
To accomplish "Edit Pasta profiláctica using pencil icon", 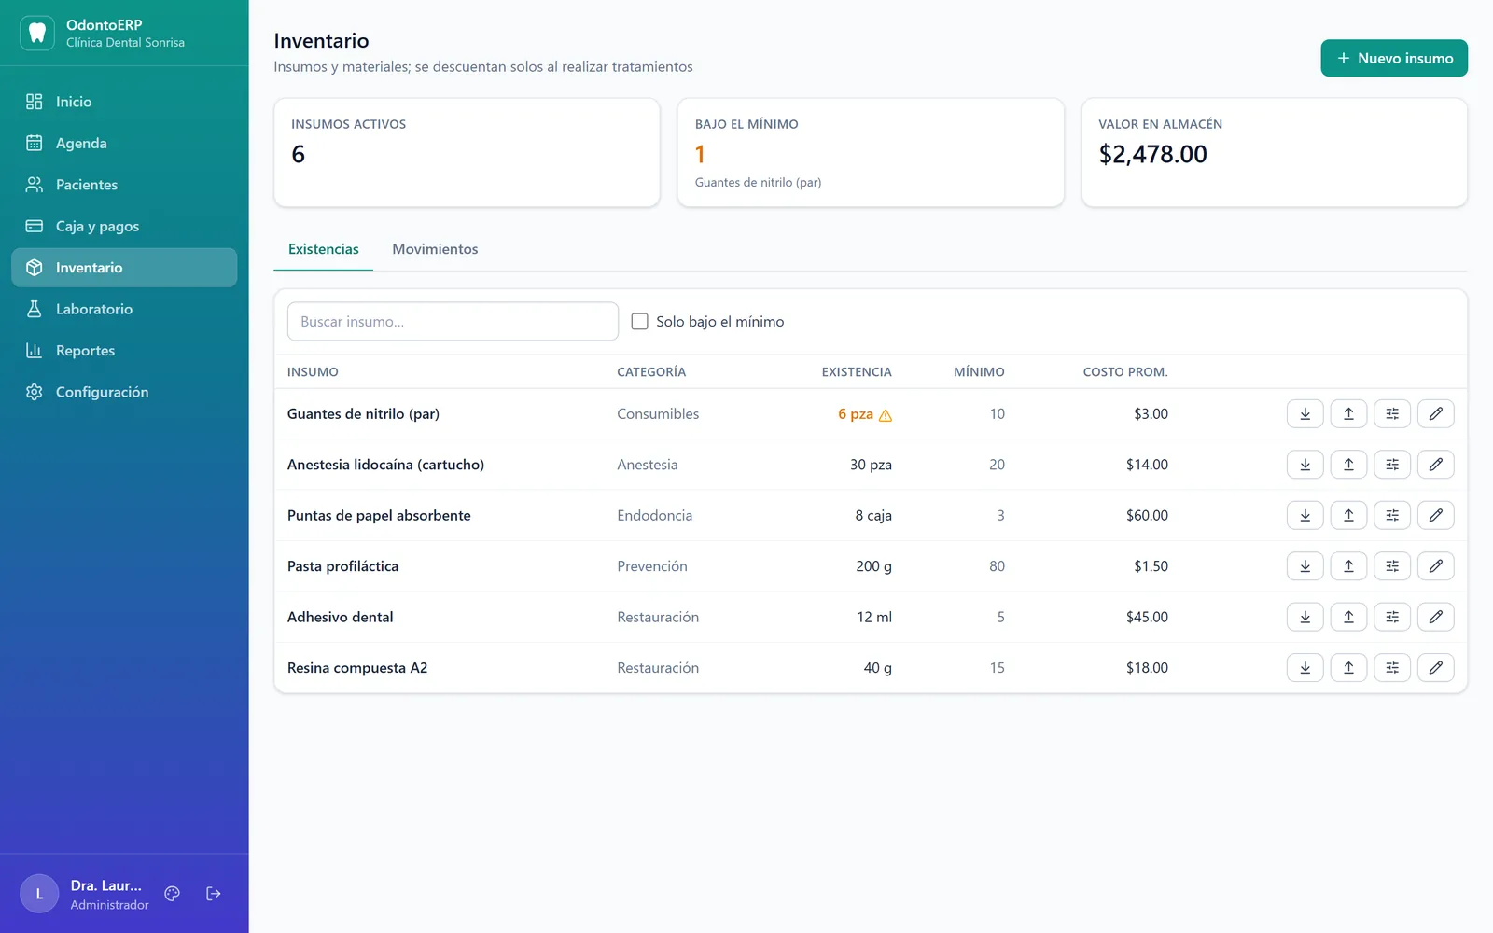I will 1435,566.
